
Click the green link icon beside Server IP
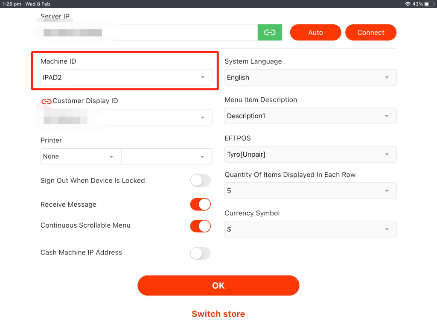click(270, 32)
